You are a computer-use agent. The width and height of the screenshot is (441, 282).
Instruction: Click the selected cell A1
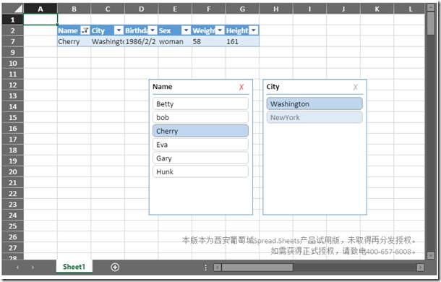point(40,20)
